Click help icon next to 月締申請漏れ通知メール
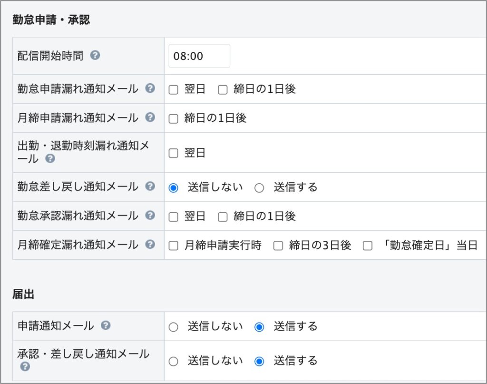Viewport: 487px width, 384px height. point(150,117)
